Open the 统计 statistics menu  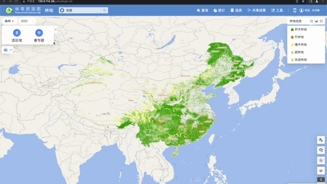pos(219,10)
